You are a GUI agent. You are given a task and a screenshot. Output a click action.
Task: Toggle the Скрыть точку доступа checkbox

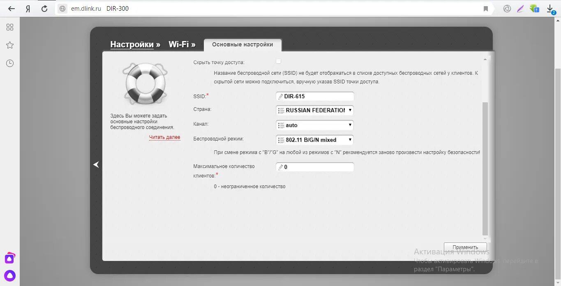click(x=278, y=61)
